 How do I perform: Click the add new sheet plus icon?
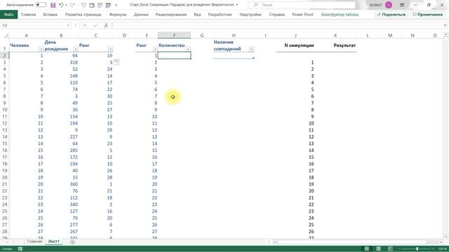pyautogui.click(x=72, y=242)
